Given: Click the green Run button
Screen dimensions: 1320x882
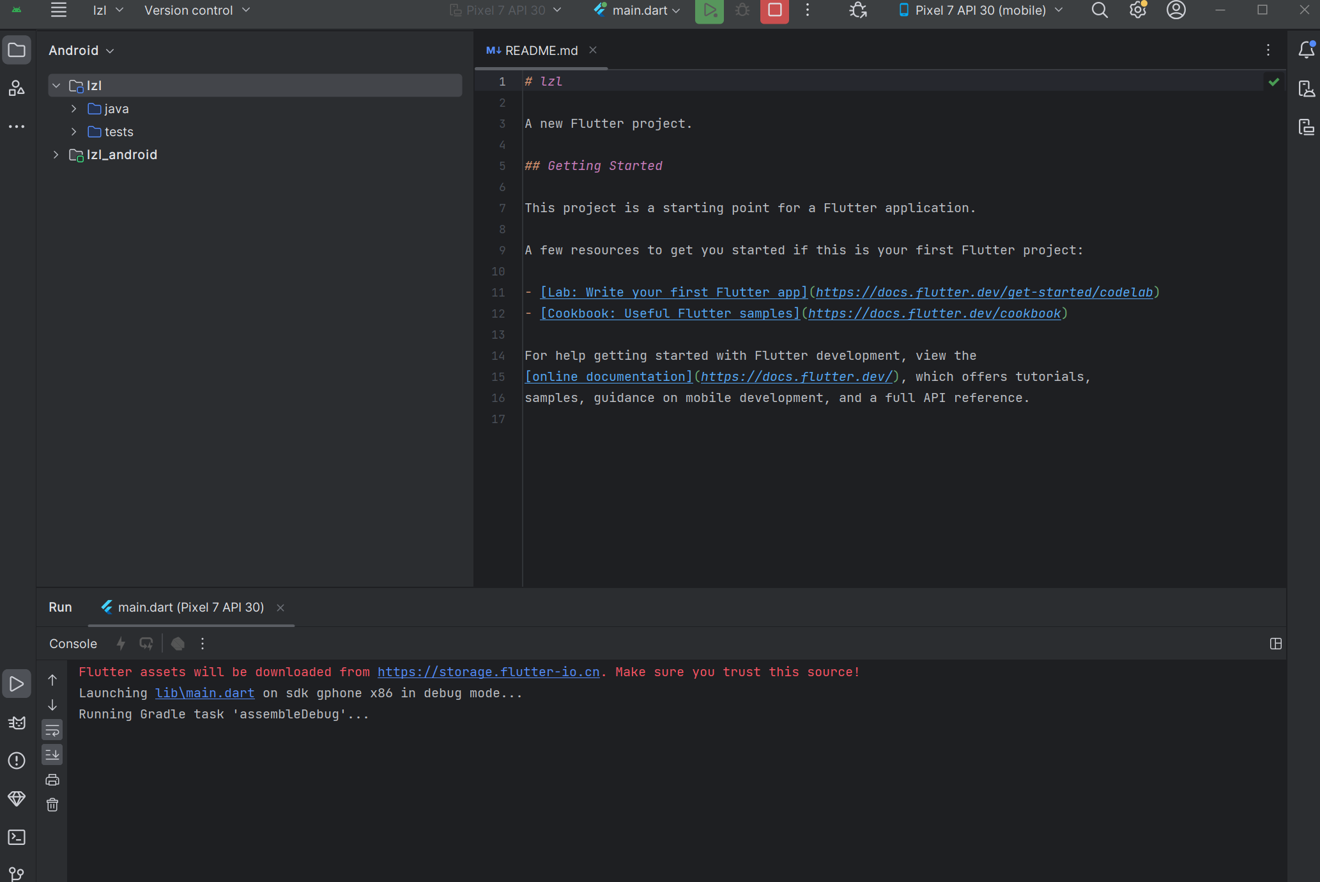Looking at the screenshot, I should coord(709,10).
